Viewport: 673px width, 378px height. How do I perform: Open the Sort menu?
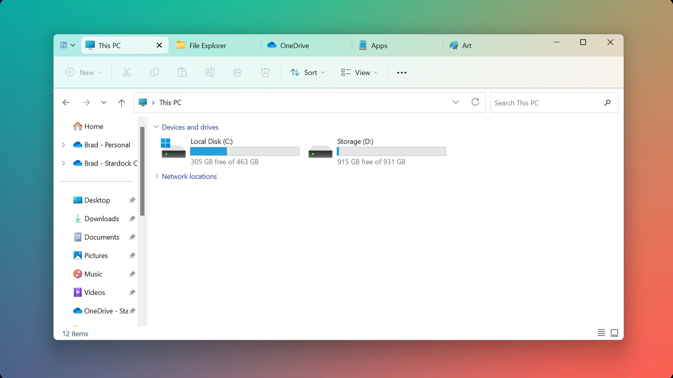click(307, 72)
